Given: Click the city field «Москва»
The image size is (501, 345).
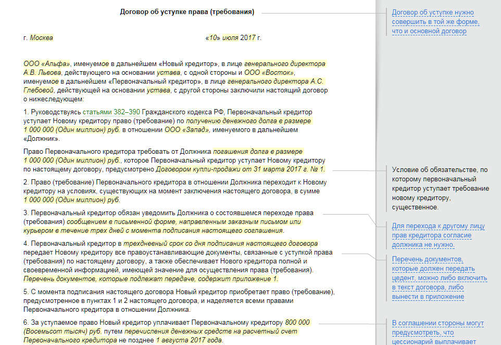Looking at the screenshot, I should pyautogui.click(x=41, y=37).
